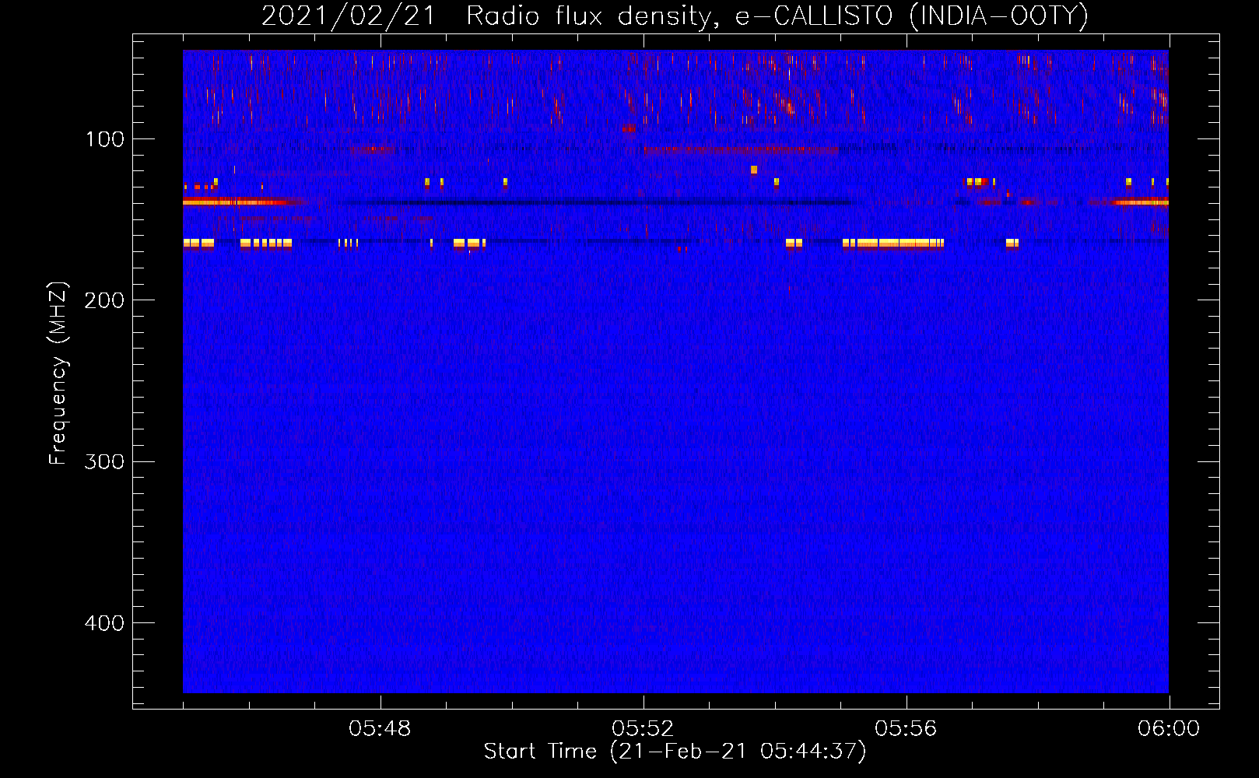Click the Frequency (MHZ) axis title
Viewport: 1259px width, 778px height.
tap(58, 373)
